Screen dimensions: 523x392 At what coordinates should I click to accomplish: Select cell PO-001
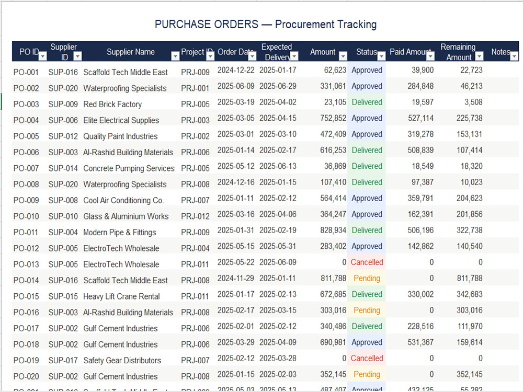click(26, 72)
